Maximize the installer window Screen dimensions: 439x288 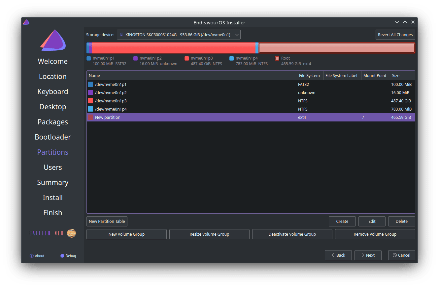405,22
